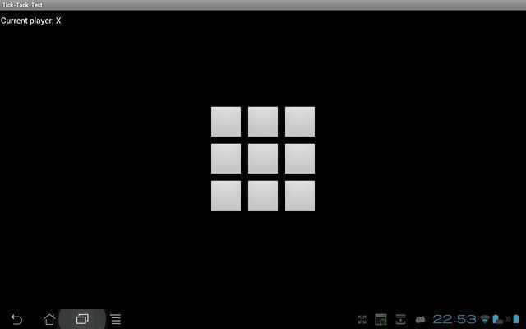Tap the dock battery indicator icon
This screenshot has width=526, height=329.
497,319
